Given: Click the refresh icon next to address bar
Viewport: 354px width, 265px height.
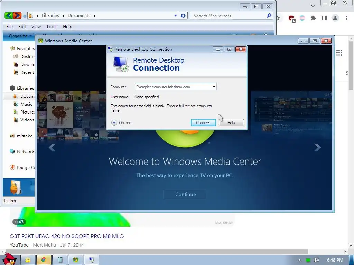Looking at the screenshot, I should [x=183, y=16].
